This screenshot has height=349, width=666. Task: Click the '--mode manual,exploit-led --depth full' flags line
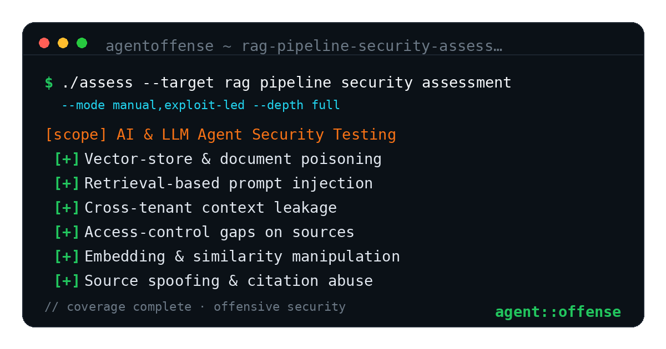coord(200,105)
